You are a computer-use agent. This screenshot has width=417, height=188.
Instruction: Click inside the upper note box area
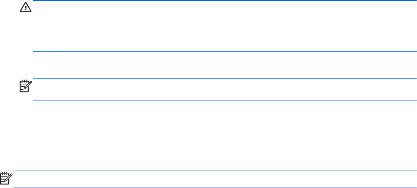tap(224, 89)
